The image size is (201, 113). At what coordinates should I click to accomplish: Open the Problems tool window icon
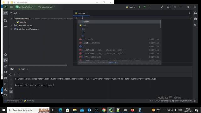6,90
